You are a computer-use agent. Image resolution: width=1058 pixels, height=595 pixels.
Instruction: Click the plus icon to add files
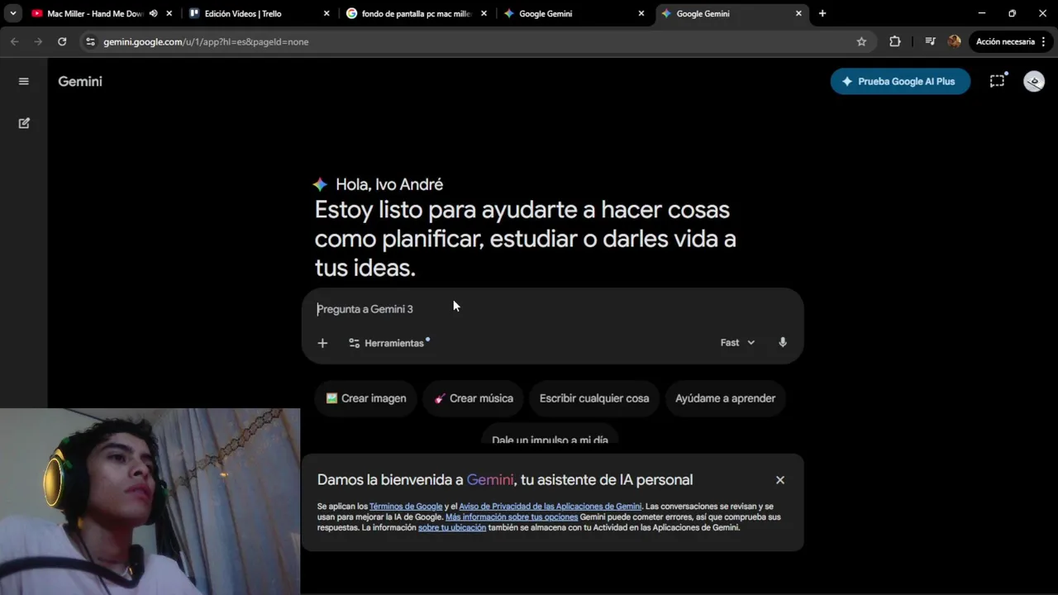[322, 343]
